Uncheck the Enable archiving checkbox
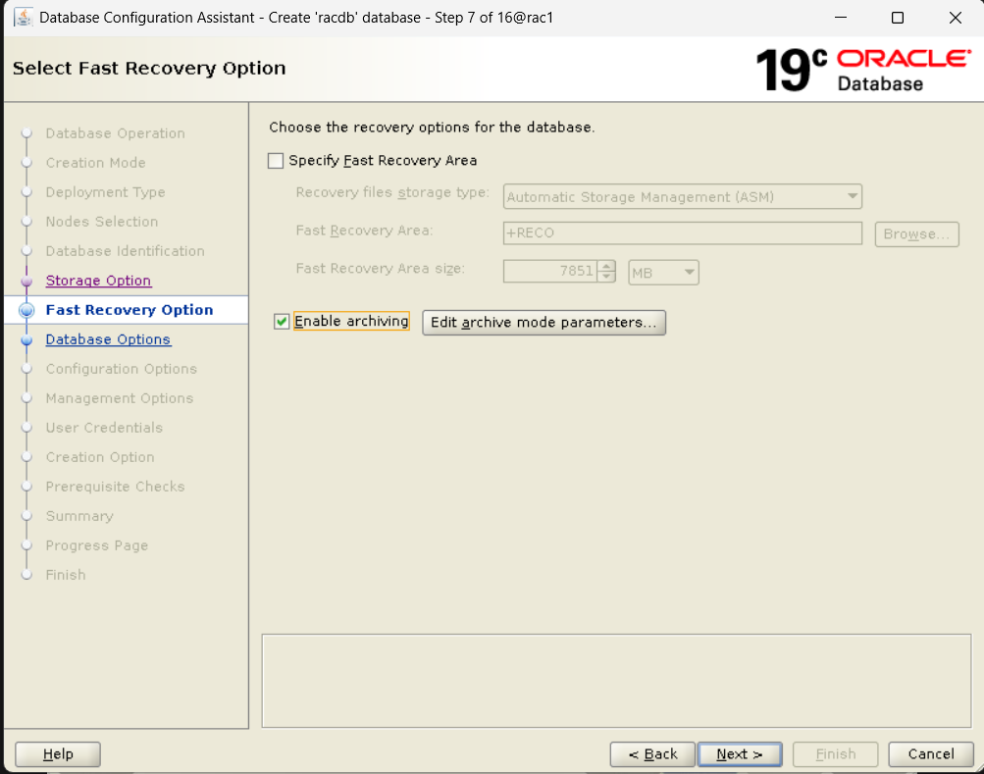 click(282, 322)
